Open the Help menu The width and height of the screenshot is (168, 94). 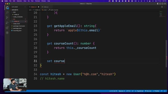[x=49, y=1]
